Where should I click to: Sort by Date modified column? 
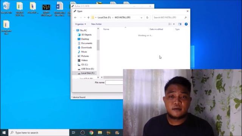[x=156, y=29]
